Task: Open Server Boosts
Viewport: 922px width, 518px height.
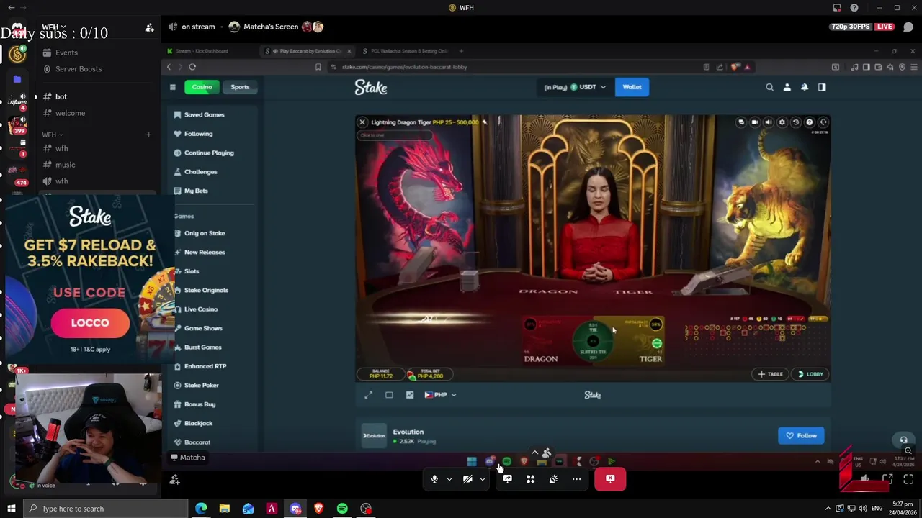Action: click(79, 69)
